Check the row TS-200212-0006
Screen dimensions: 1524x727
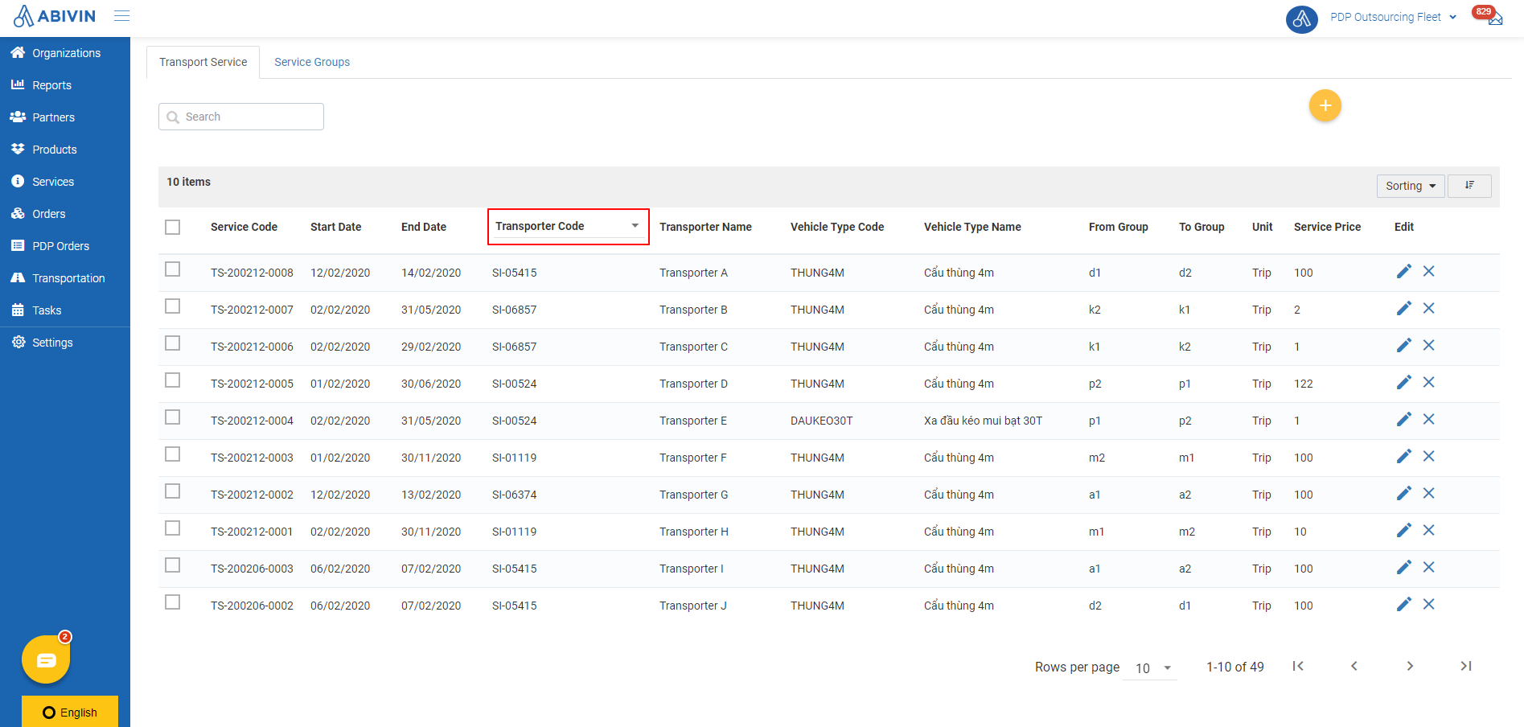click(172, 343)
